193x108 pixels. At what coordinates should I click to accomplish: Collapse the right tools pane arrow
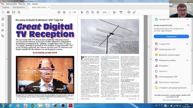point(150,59)
